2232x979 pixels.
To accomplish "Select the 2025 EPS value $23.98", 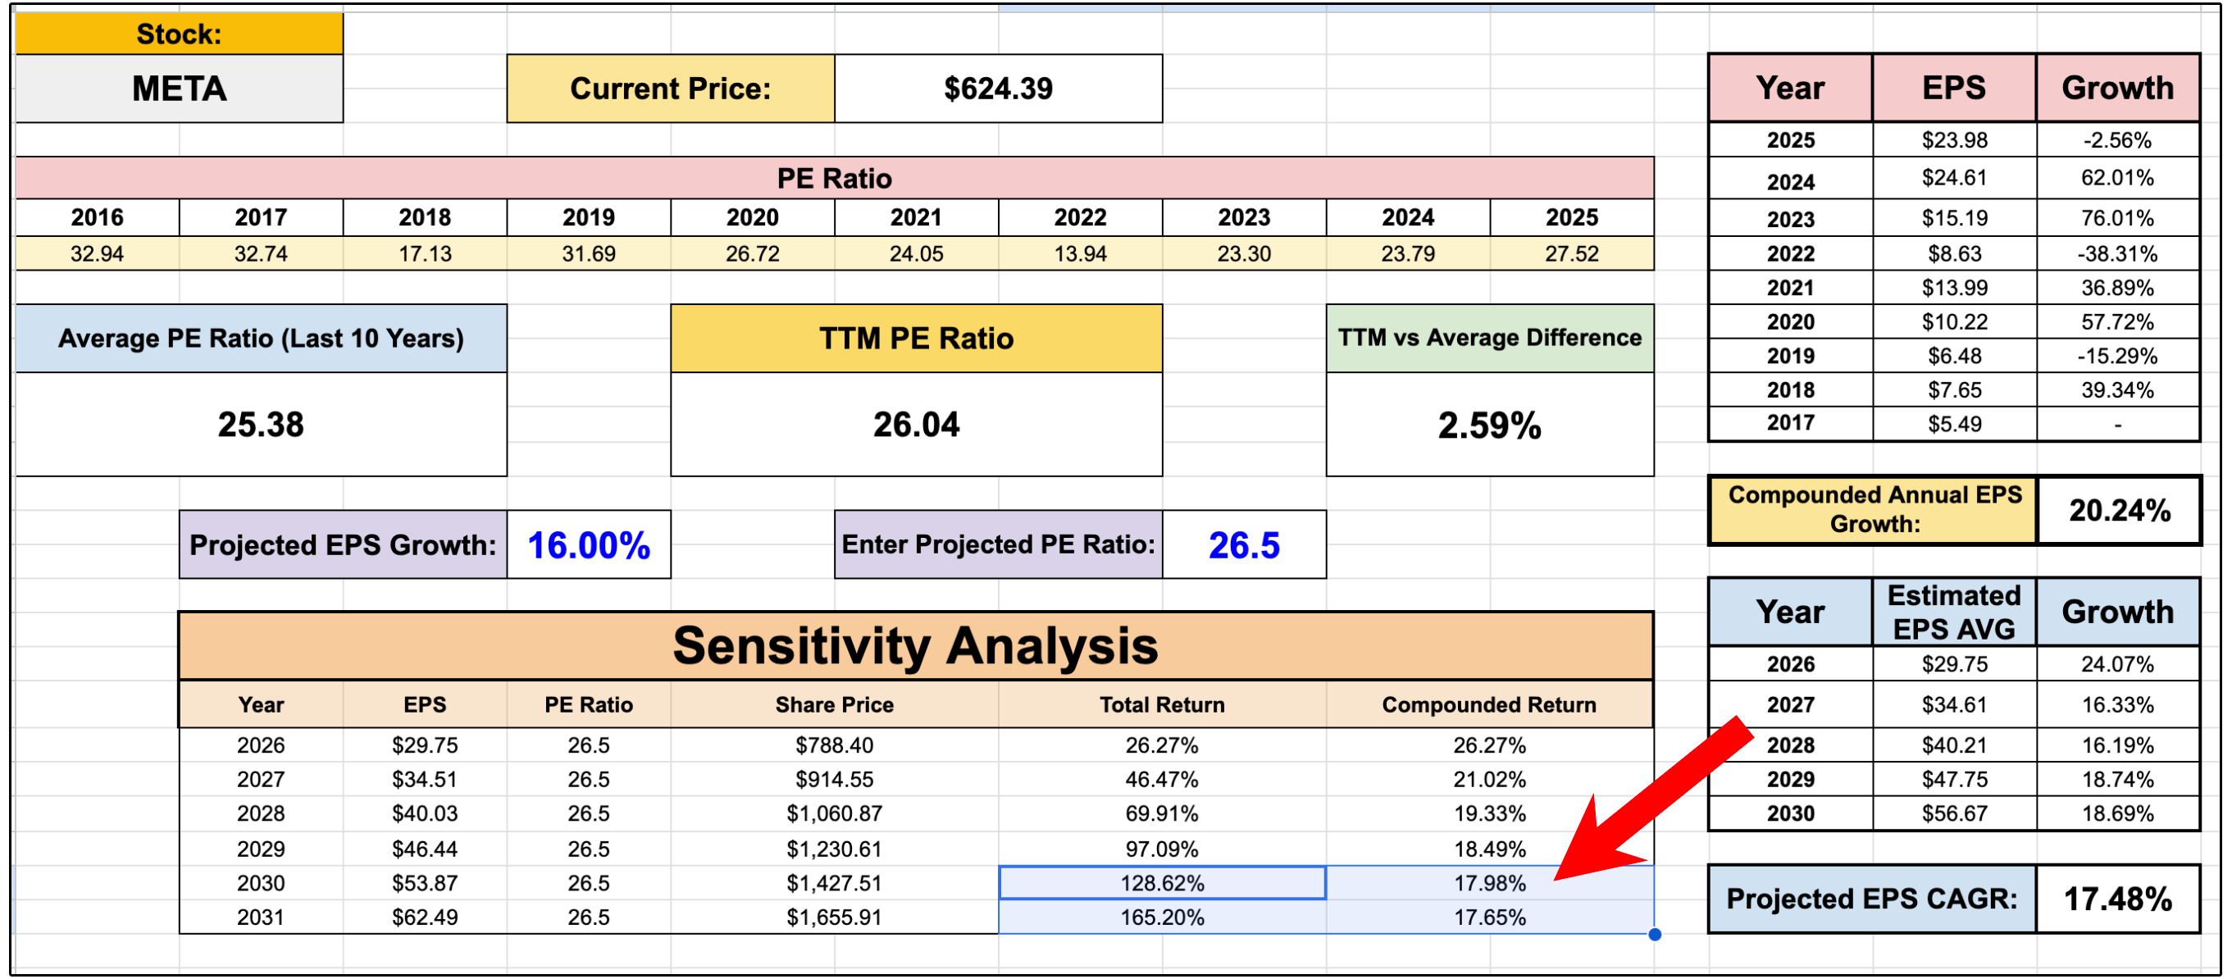I will (1954, 140).
